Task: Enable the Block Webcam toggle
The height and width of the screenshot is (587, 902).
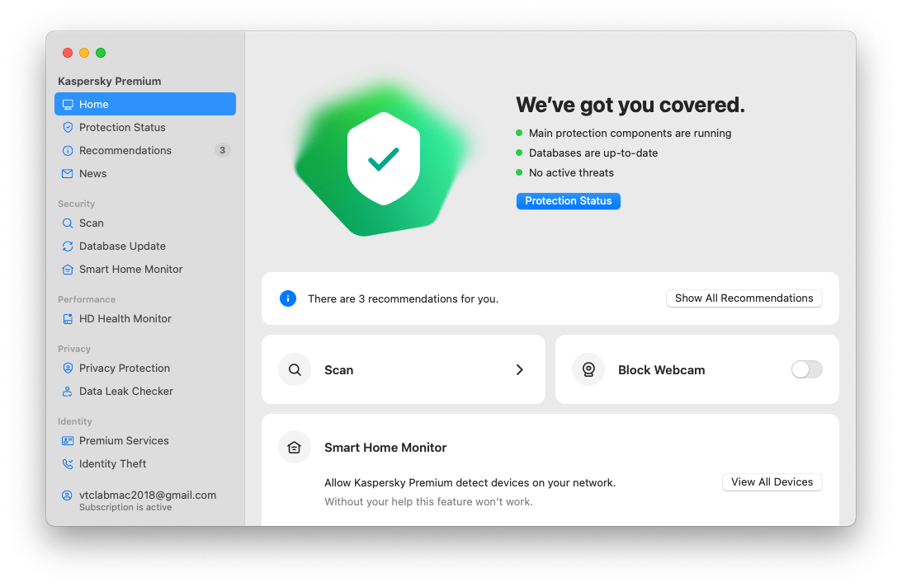Action: (x=806, y=369)
